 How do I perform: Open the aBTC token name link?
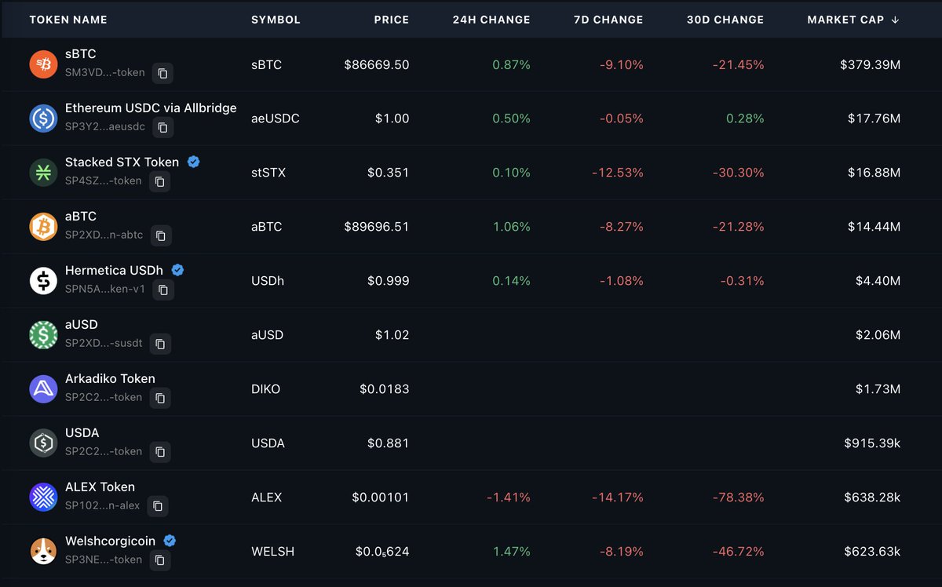point(81,217)
